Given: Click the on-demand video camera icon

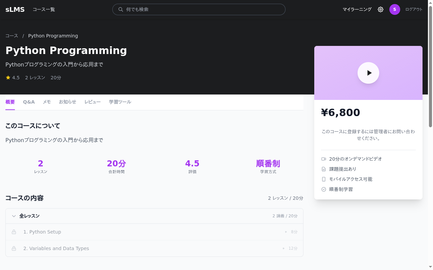Looking at the screenshot, I should pyautogui.click(x=324, y=159).
